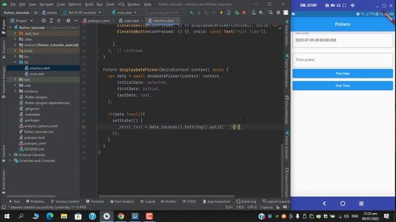
Task: Collapse all icon in Project panel header
Action: point(59,20)
